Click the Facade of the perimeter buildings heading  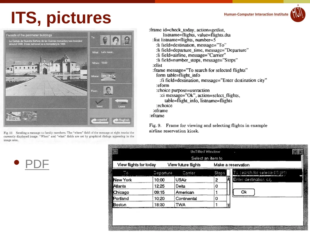(x=29, y=35)
